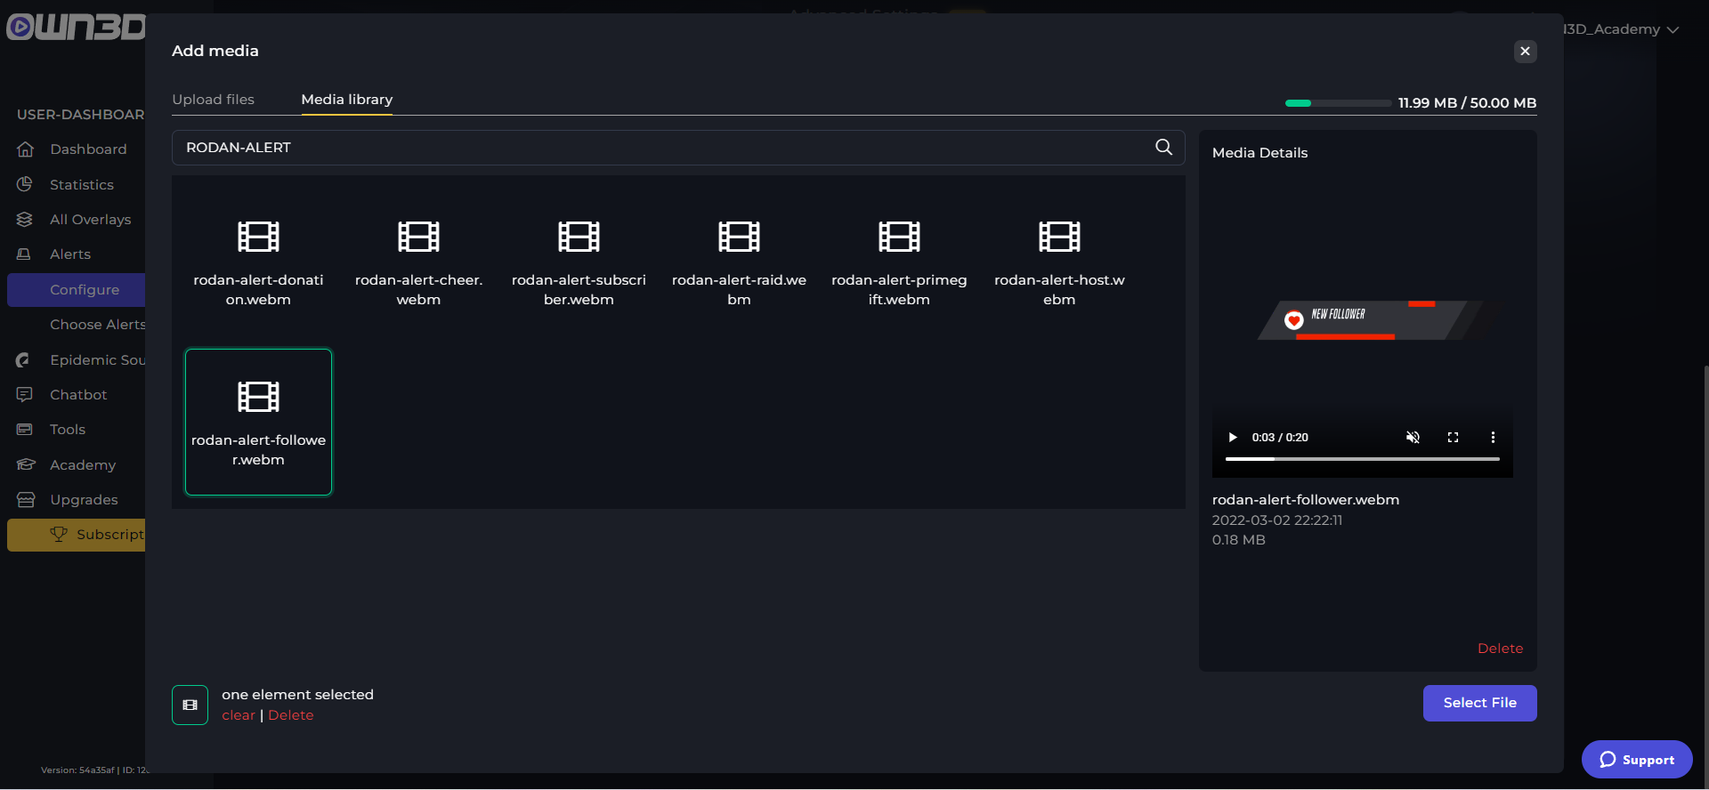Image resolution: width=1709 pixels, height=790 pixels.
Task: Open video player more options menu
Action: pos(1493,438)
